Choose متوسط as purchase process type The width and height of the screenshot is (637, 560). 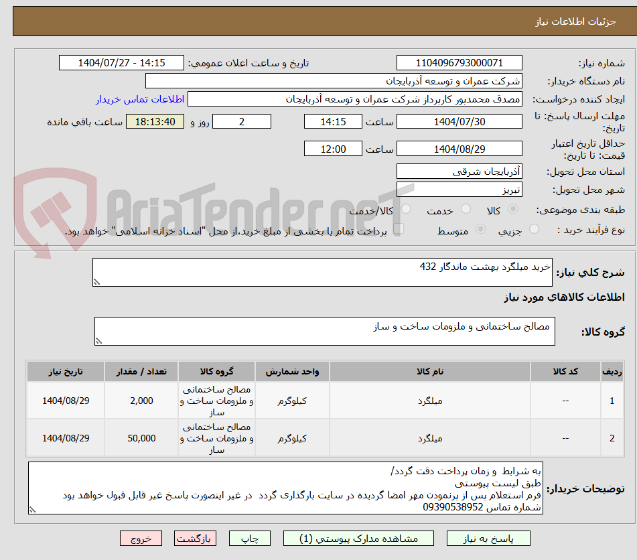click(480, 228)
